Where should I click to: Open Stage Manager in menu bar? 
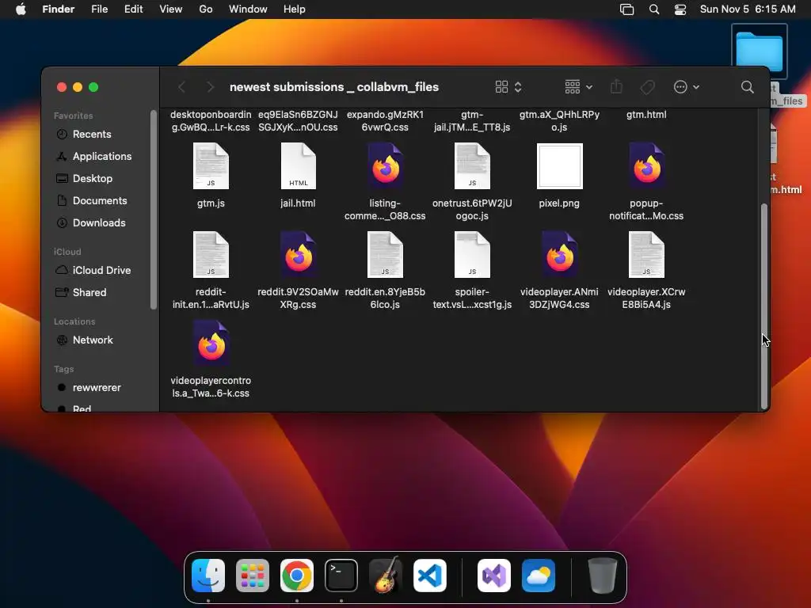(x=627, y=9)
